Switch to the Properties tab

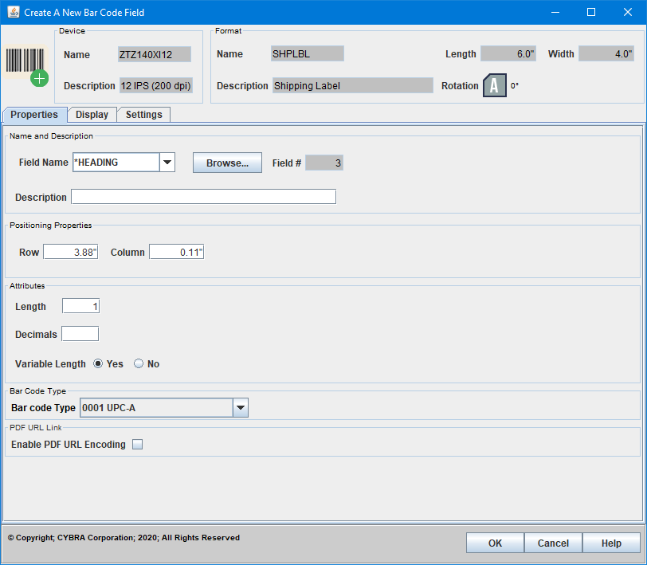34,114
